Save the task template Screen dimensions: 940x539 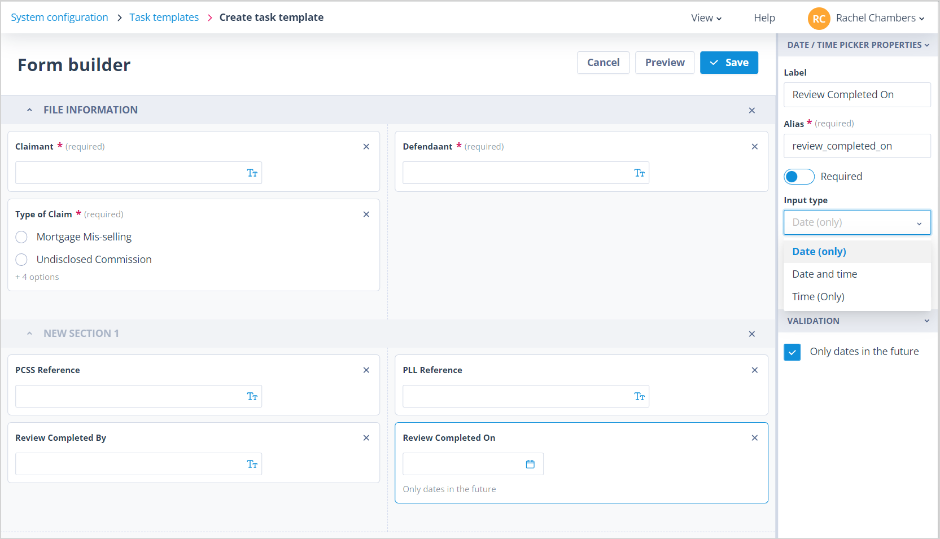click(729, 63)
